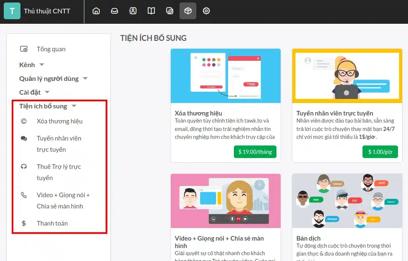The image size is (408, 261).
Task: Click the chat bubbles icon in sidebar
Action: 24,138
